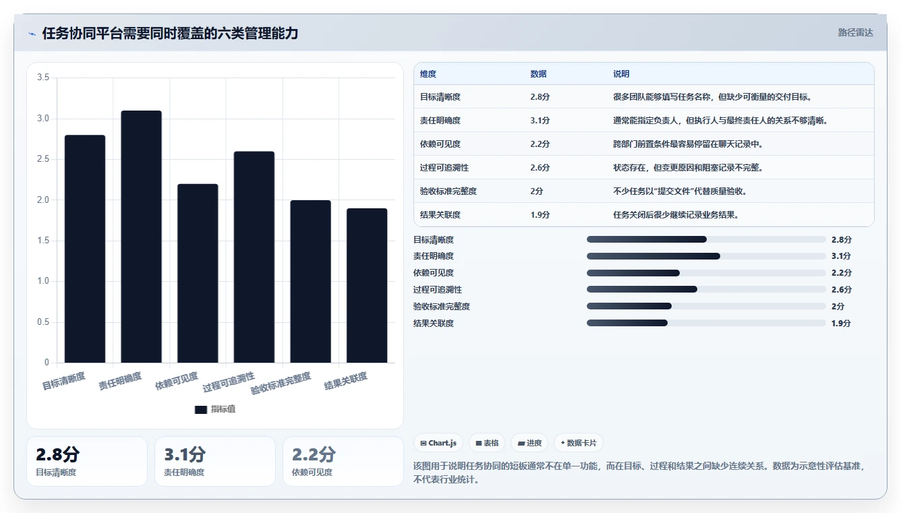The image size is (901, 513).
Task: Click the lightning icon beside the title
Action: click(32, 34)
